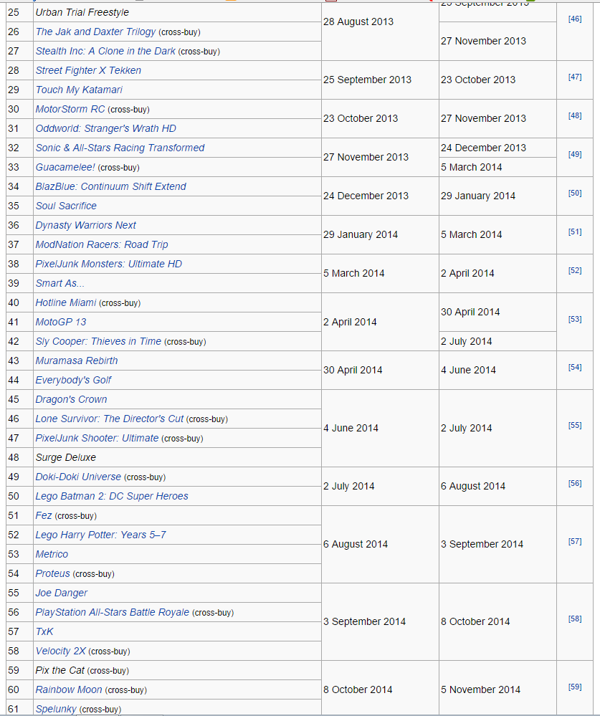Click the Metrico link
Screen dimensions: 600x716
point(52,554)
